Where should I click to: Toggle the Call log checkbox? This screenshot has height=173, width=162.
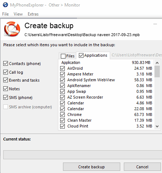tap(5, 72)
